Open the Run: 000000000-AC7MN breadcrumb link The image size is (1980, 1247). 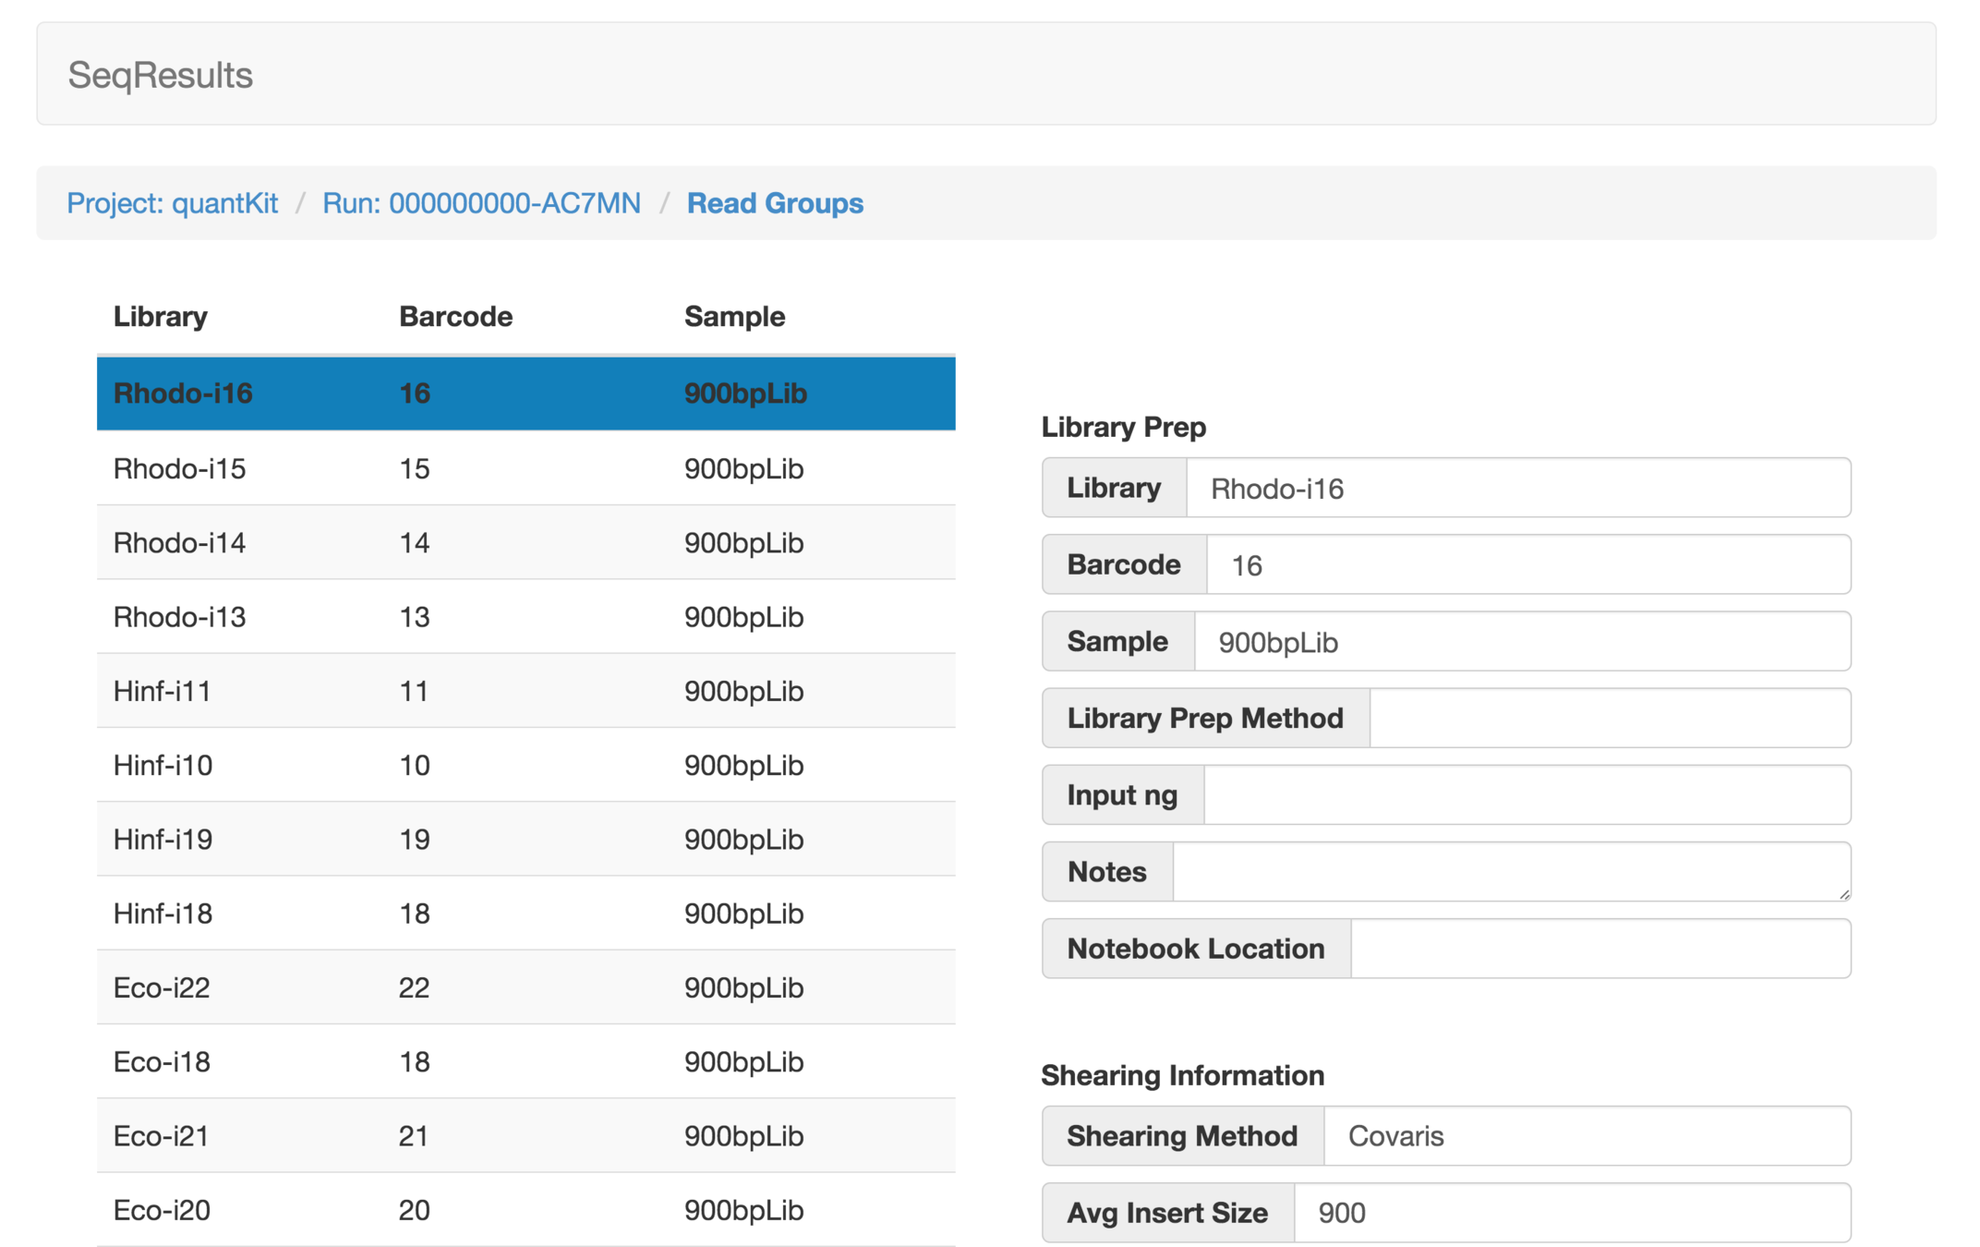coord(481,203)
